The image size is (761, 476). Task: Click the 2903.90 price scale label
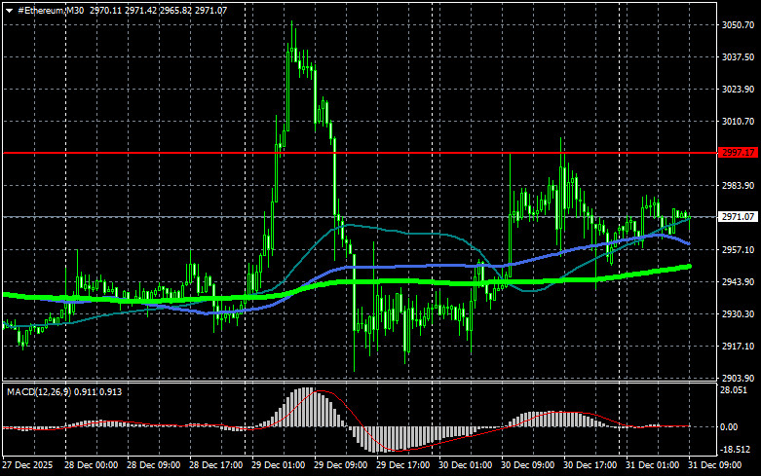pos(738,378)
